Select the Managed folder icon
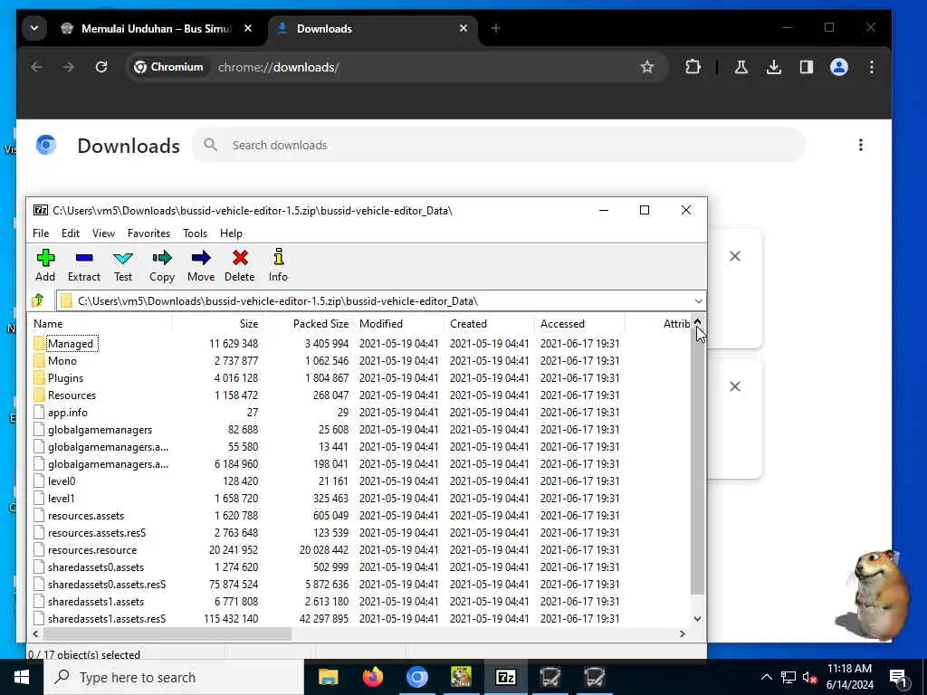This screenshot has height=695, width=927. pyautogui.click(x=39, y=343)
